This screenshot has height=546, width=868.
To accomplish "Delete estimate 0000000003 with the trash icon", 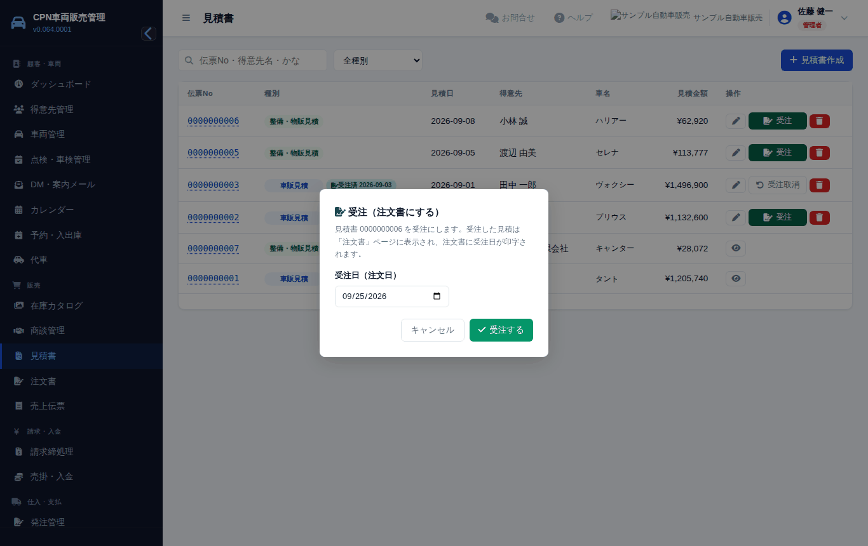I will coord(820,185).
